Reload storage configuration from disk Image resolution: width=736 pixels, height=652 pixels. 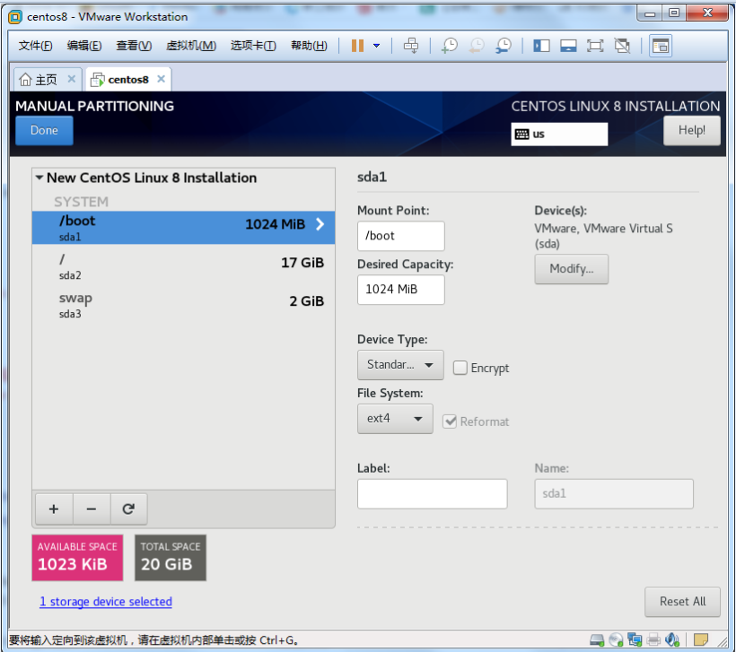pyautogui.click(x=128, y=509)
